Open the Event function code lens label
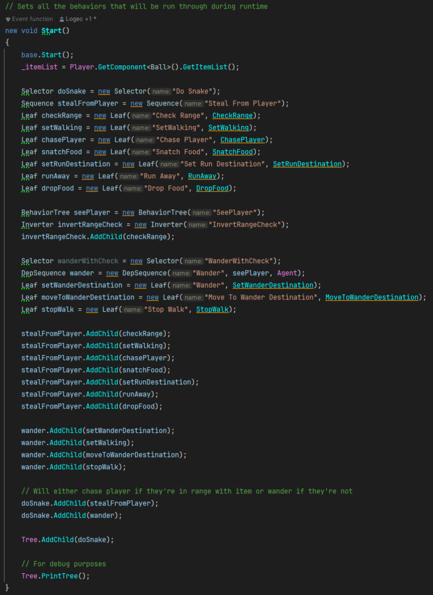433x595 pixels. coord(32,19)
